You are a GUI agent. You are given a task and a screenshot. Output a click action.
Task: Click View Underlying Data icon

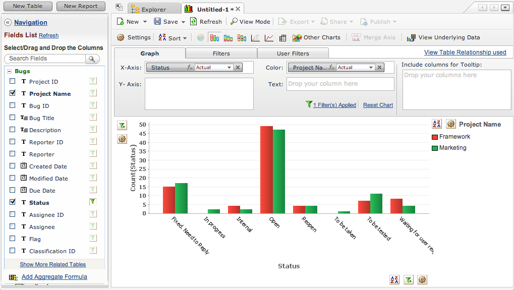click(411, 38)
